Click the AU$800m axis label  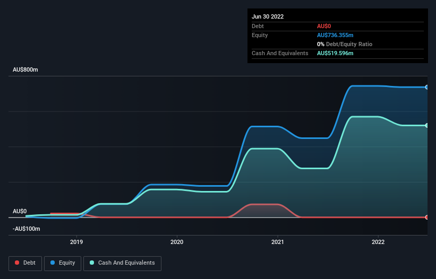pos(25,69)
